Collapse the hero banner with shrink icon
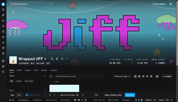The image size is (178, 102). 171,62
